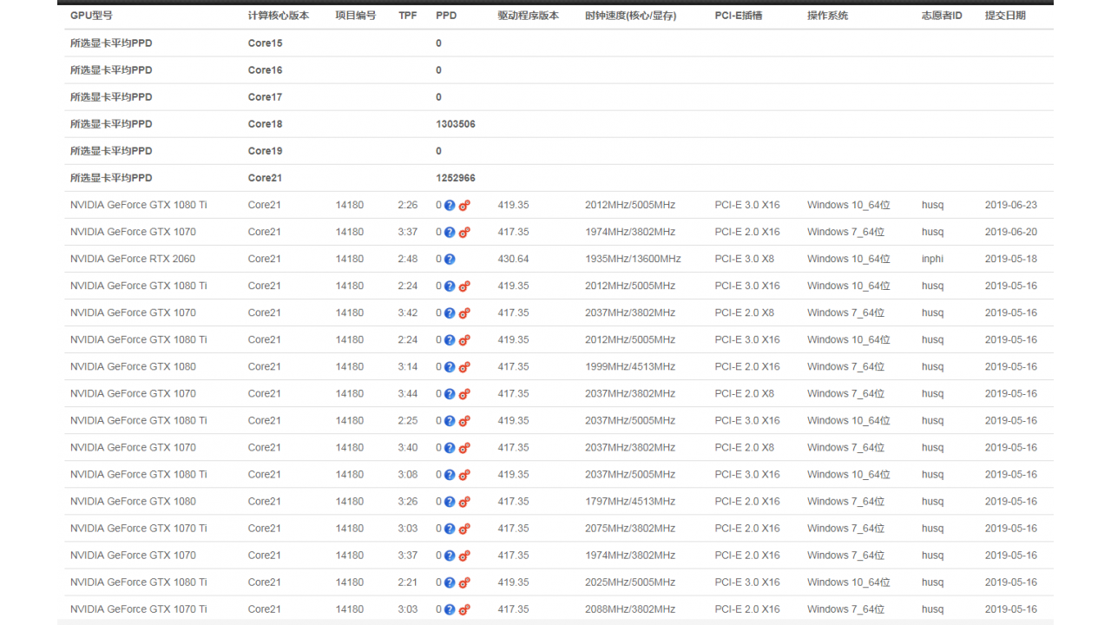The image size is (1111, 625).
Task: Select the Core15 cell
Action: (x=265, y=43)
